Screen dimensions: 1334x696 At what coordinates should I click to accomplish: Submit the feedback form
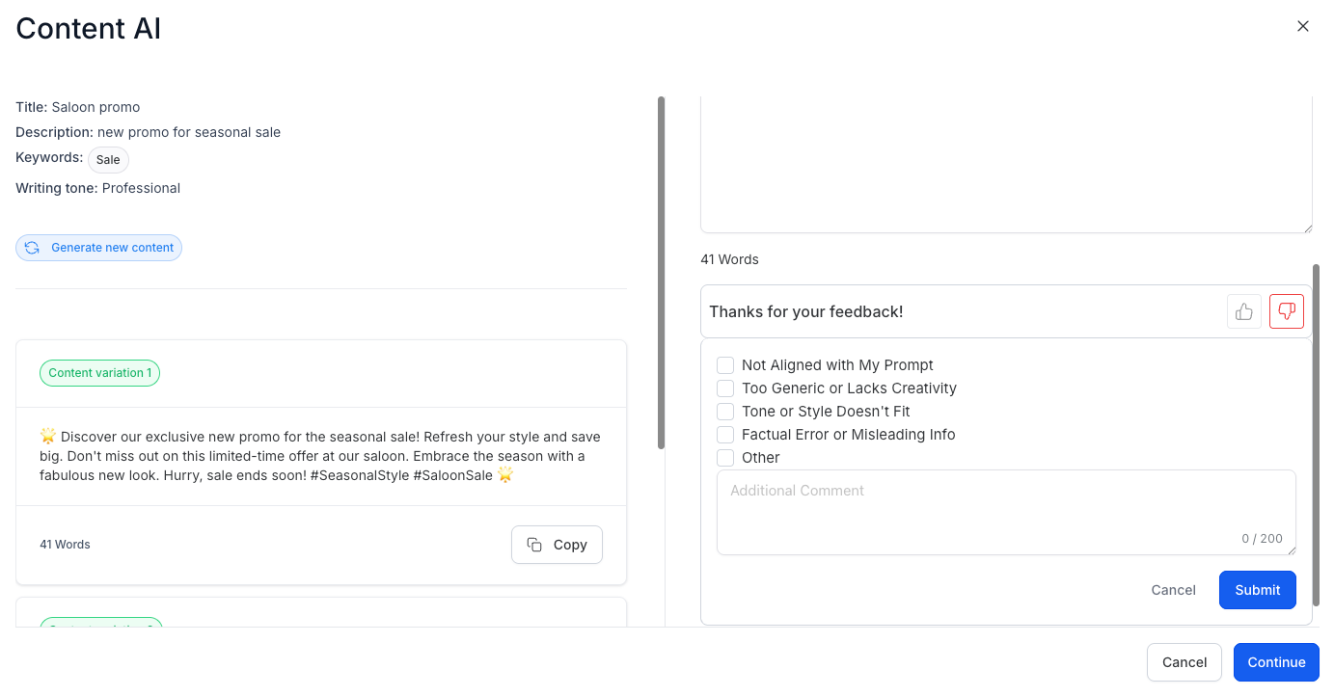pos(1257,590)
